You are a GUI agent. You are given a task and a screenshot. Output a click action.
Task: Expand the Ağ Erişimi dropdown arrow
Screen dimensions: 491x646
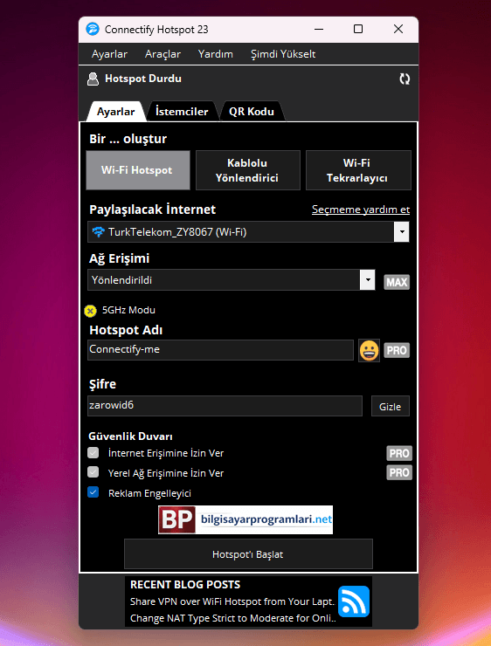point(367,280)
